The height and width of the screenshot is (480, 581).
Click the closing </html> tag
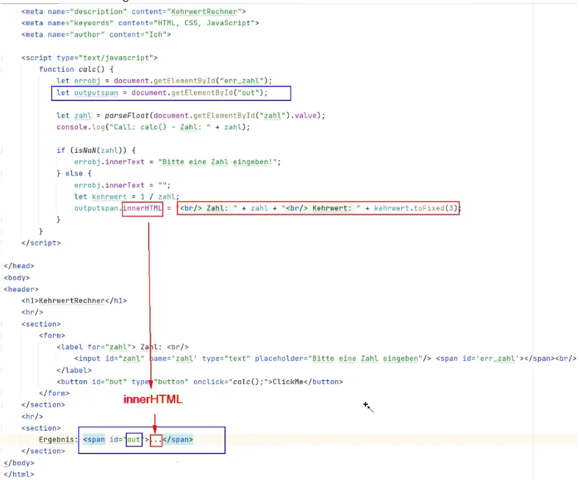[x=19, y=474]
